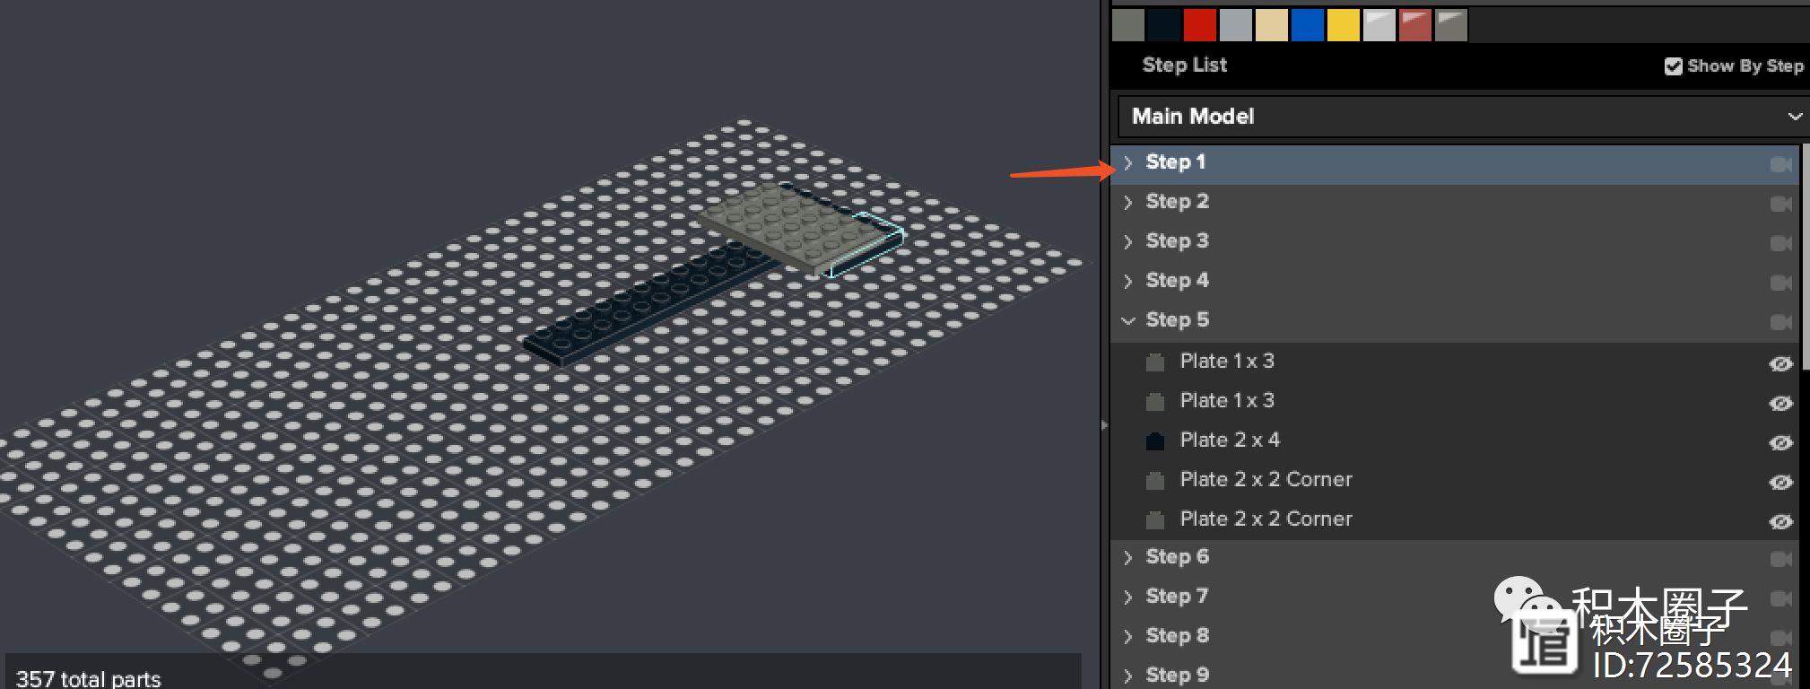
Task: Select the Step 9 row in step list
Action: click(1177, 675)
